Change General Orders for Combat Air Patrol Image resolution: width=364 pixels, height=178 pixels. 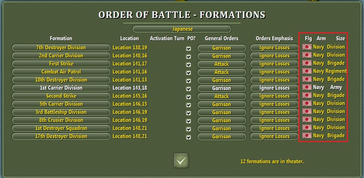(x=221, y=72)
